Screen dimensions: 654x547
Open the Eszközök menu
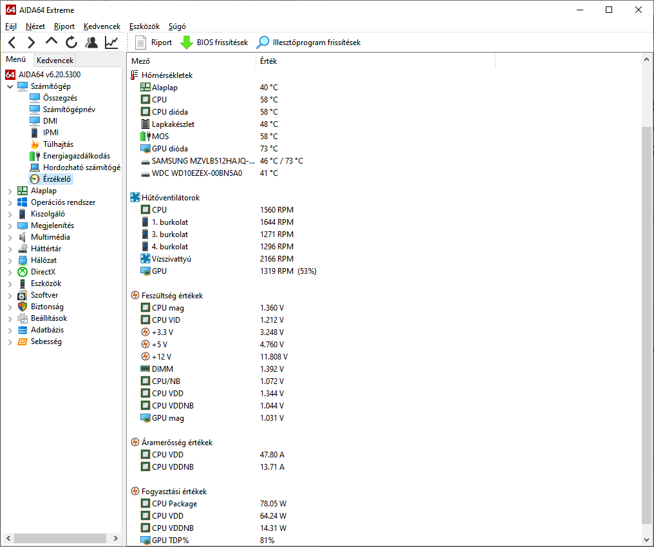[144, 26]
